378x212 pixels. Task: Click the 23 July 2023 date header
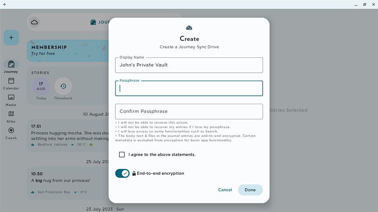[105, 209]
